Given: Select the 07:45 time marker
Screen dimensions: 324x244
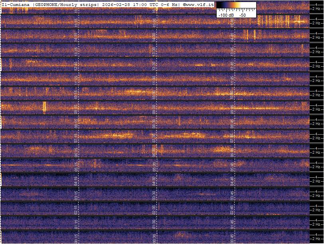Looking at the screenshot, I should click(x=232, y=137).
